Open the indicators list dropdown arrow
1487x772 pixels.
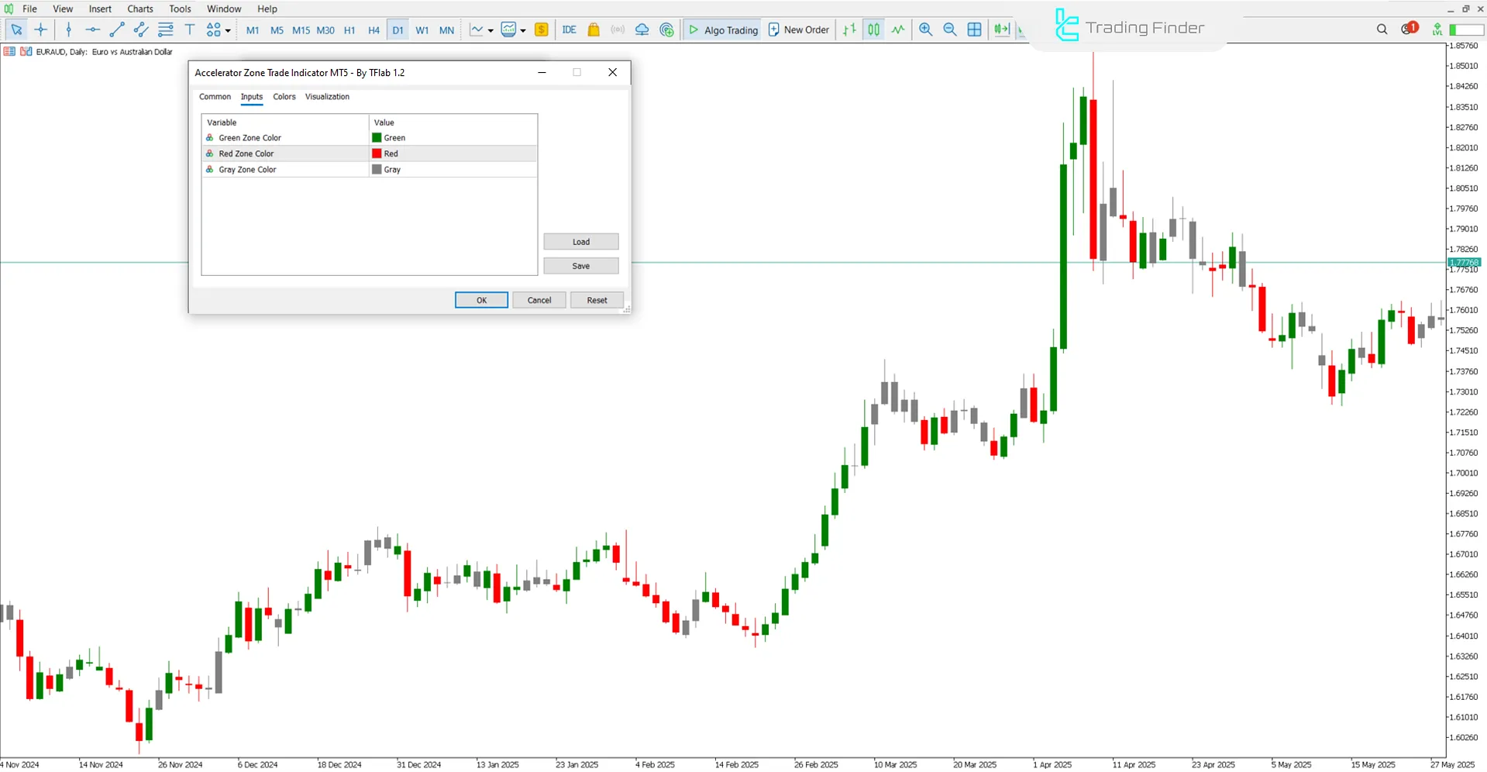491,30
